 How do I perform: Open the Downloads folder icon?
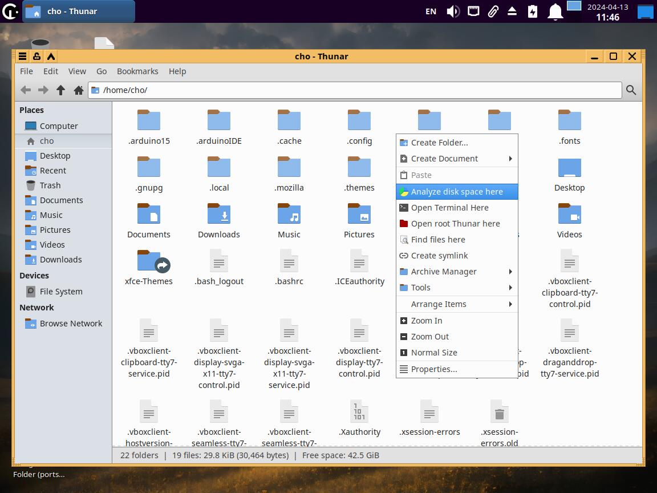[219, 214]
